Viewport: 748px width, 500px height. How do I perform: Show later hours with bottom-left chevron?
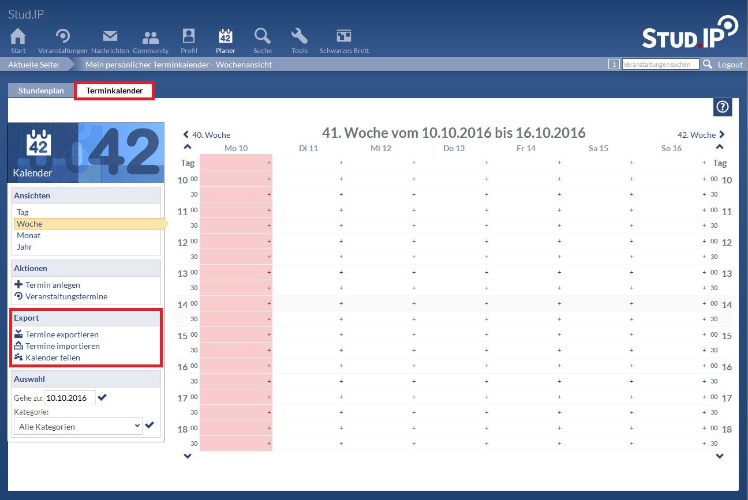[187, 456]
